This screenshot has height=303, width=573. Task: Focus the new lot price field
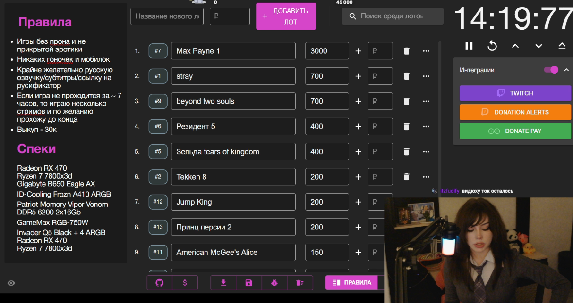230,16
